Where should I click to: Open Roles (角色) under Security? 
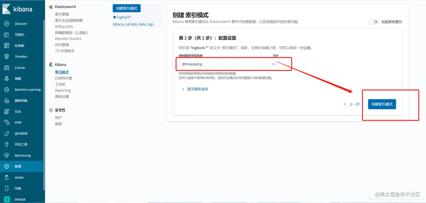tap(58, 124)
